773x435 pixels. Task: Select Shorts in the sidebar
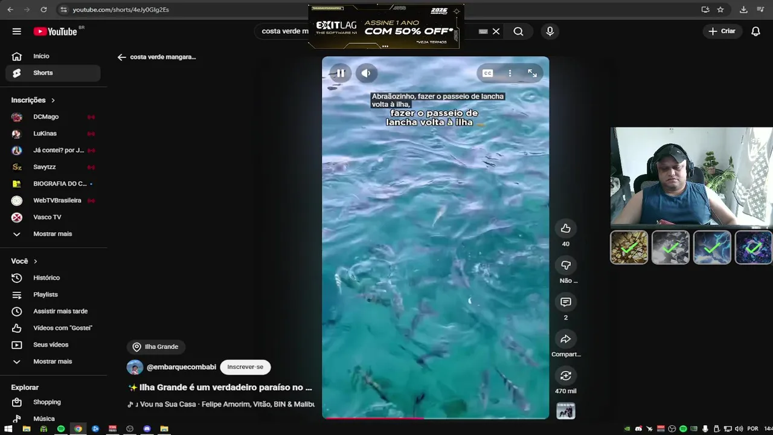pyautogui.click(x=53, y=73)
